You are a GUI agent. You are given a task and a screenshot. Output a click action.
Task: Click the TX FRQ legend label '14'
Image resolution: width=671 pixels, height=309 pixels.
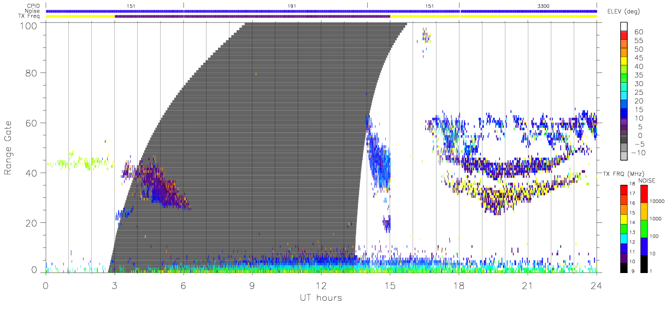[x=633, y=223]
